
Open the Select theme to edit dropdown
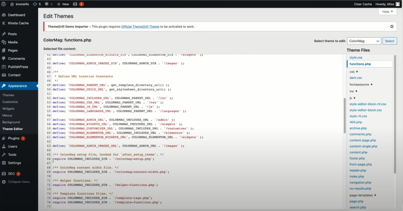coord(364,41)
